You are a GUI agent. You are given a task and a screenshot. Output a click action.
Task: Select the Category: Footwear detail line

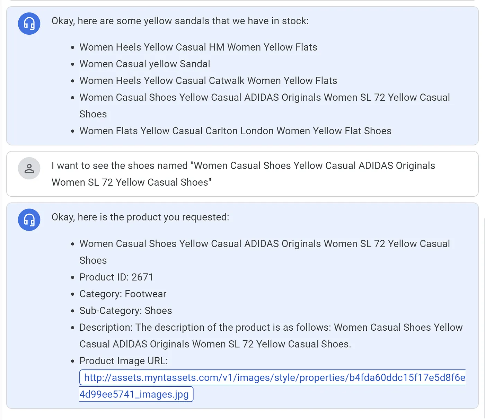click(x=123, y=294)
